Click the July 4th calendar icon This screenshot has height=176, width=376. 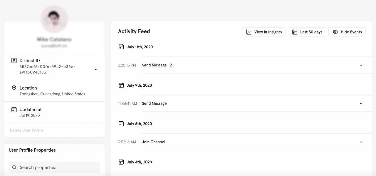tap(121, 162)
